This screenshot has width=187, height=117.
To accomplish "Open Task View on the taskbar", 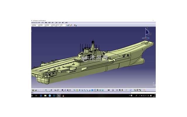I will 36,96.
